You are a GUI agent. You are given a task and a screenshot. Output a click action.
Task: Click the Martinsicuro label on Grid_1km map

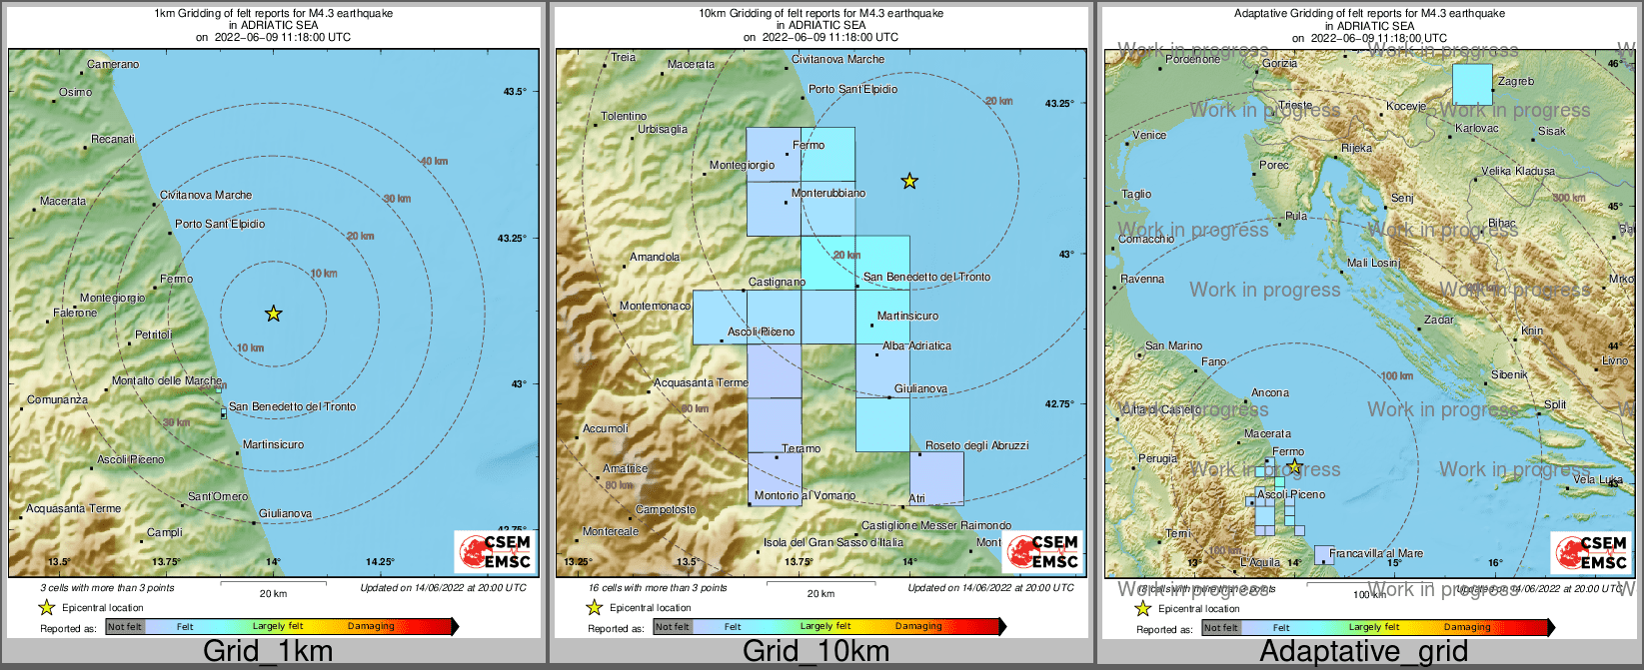pos(273,444)
